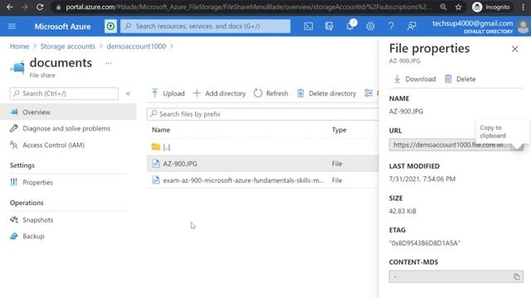Download the file from File properties

tap(415, 79)
